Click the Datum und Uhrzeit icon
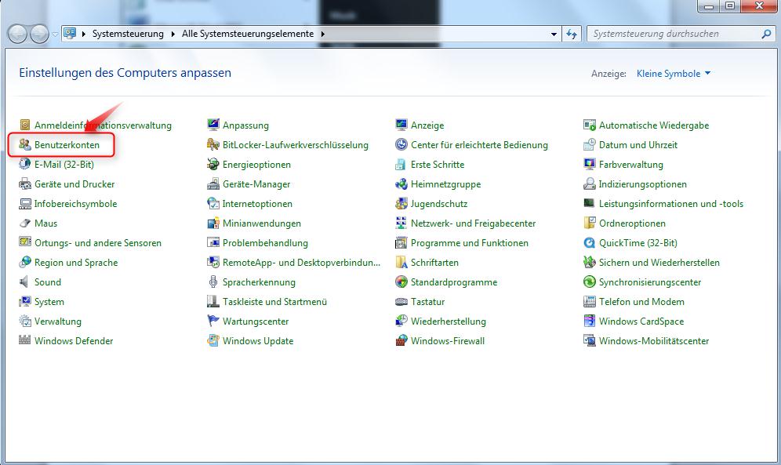The width and height of the screenshot is (781, 465). (x=590, y=145)
